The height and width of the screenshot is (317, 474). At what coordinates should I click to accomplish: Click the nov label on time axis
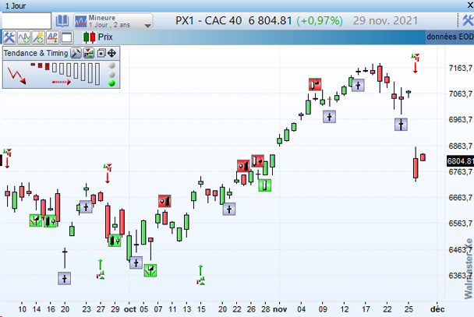coord(280,309)
